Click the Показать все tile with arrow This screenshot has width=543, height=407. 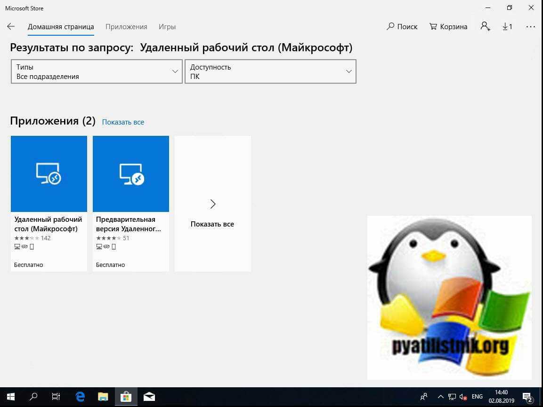click(x=212, y=203)
